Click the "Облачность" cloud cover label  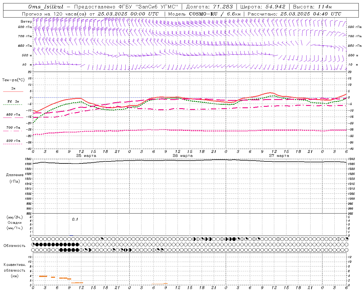click(x=14, y=246)
